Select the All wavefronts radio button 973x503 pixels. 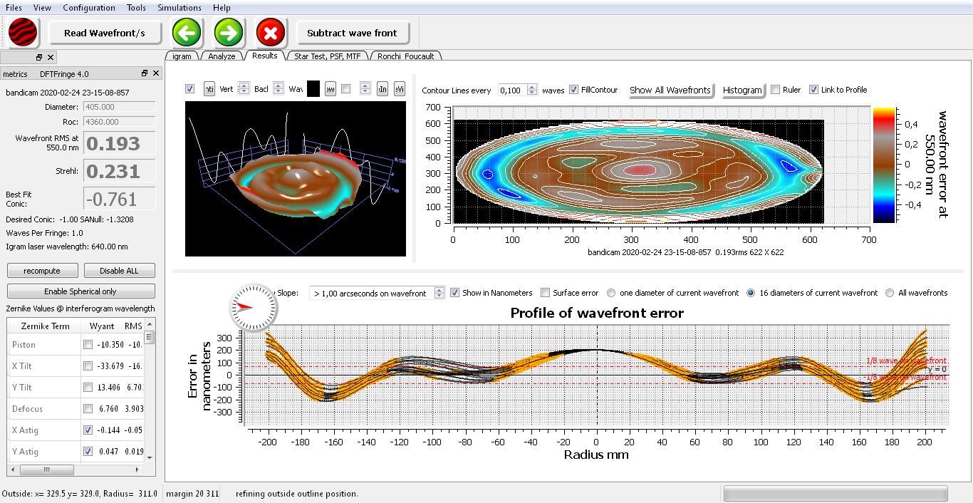tap(890, 293)
